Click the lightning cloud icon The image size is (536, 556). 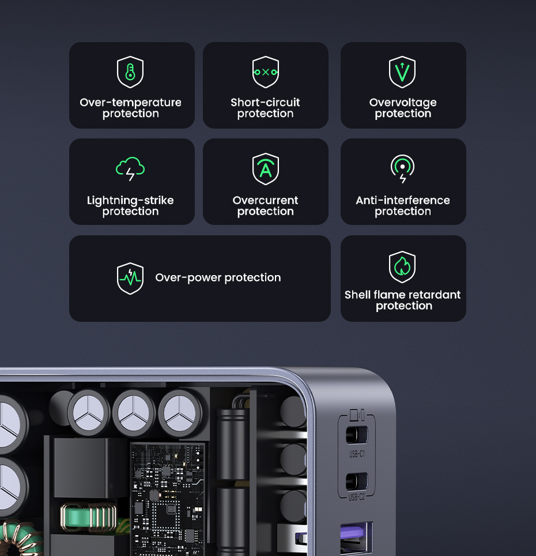pyautogui.click(x=130, y=169)
